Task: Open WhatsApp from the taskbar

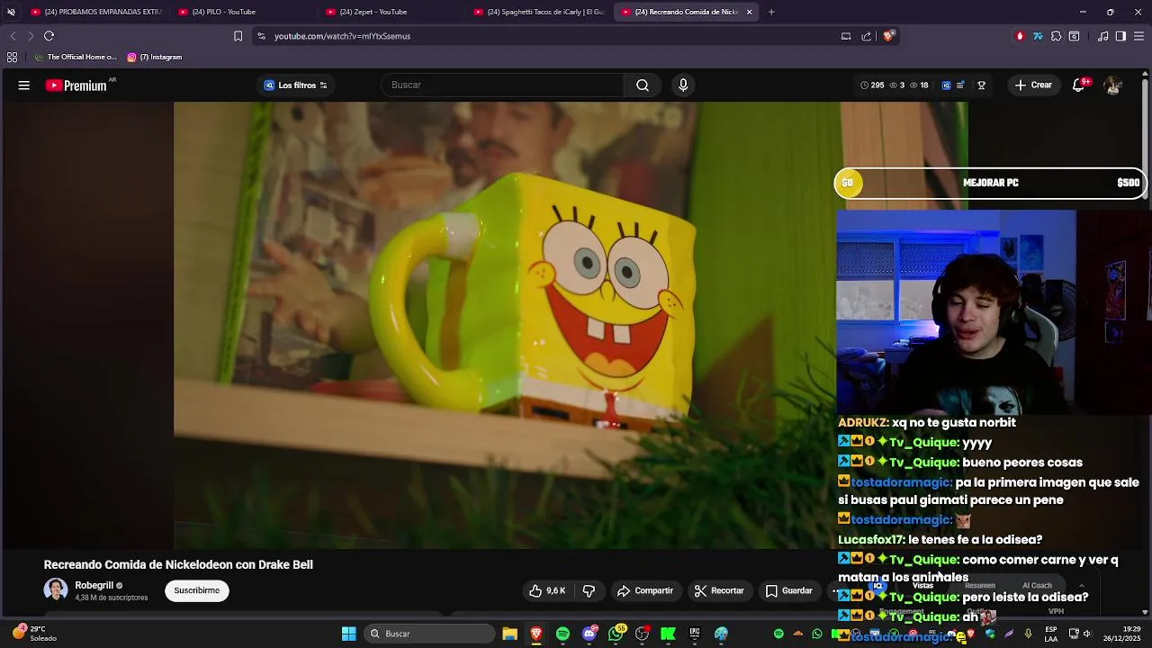Action: pos(616,634)
